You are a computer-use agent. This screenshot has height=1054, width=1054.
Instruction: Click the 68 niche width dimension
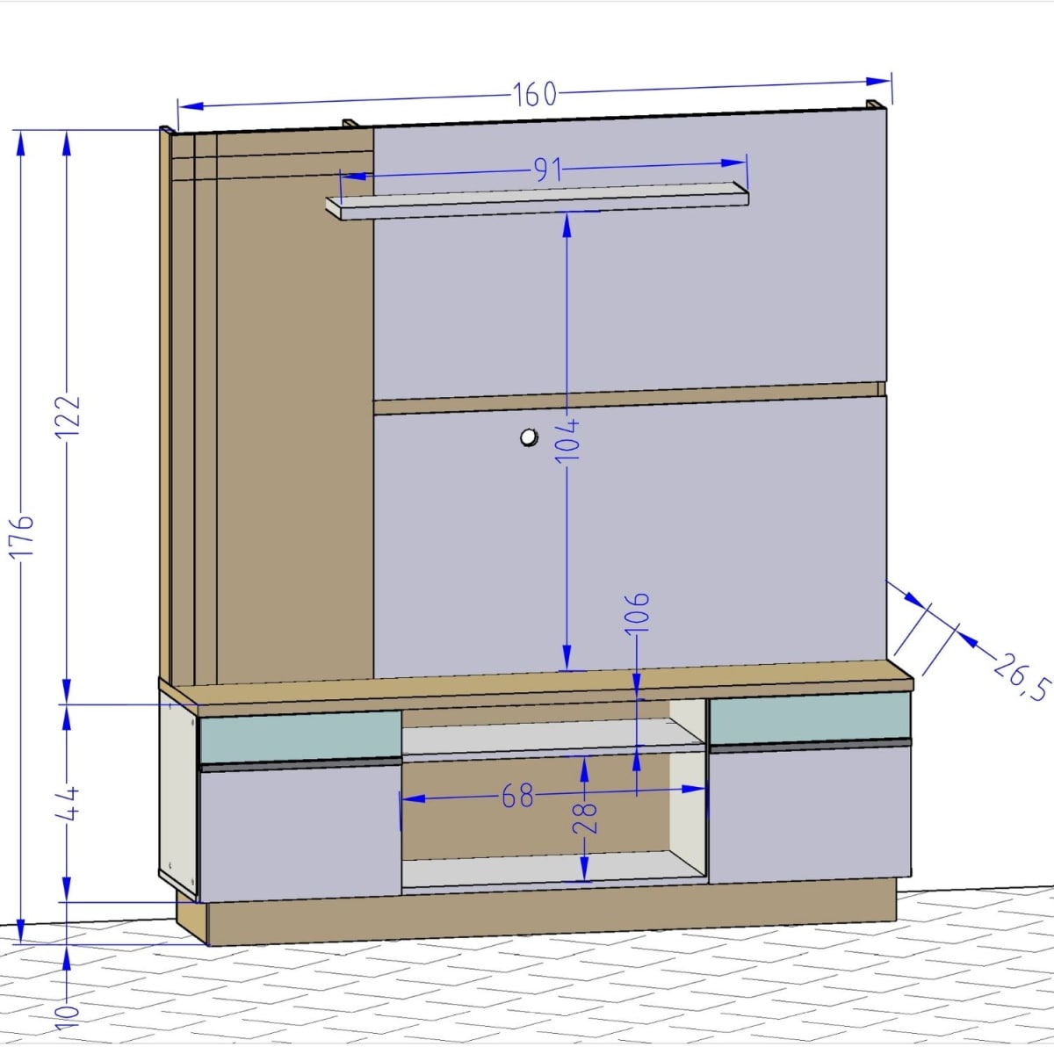518,796
